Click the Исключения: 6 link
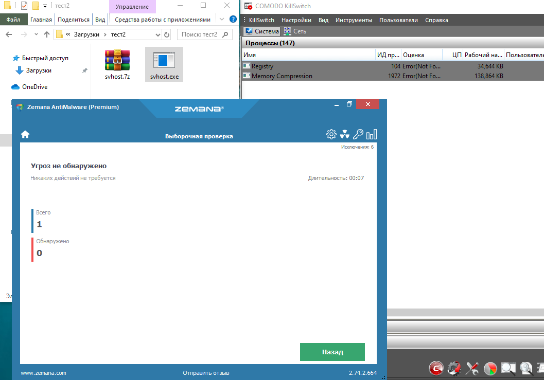This screenshot has height=380, width=544. (357, 147)
